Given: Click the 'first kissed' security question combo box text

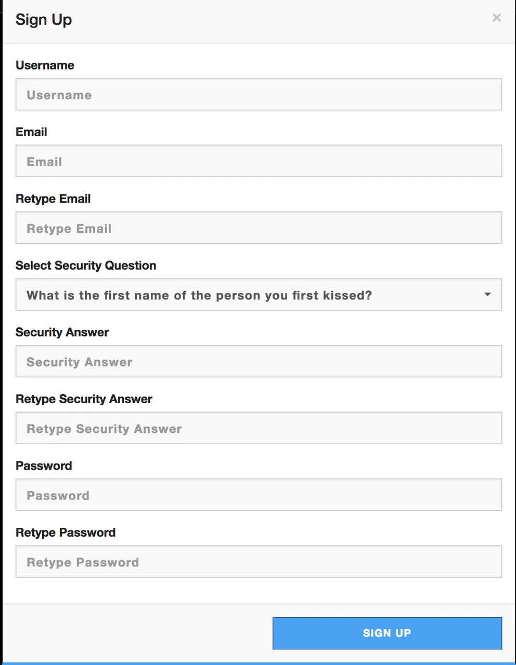Looking at the screenshot, I should click(x=199, y=295).
